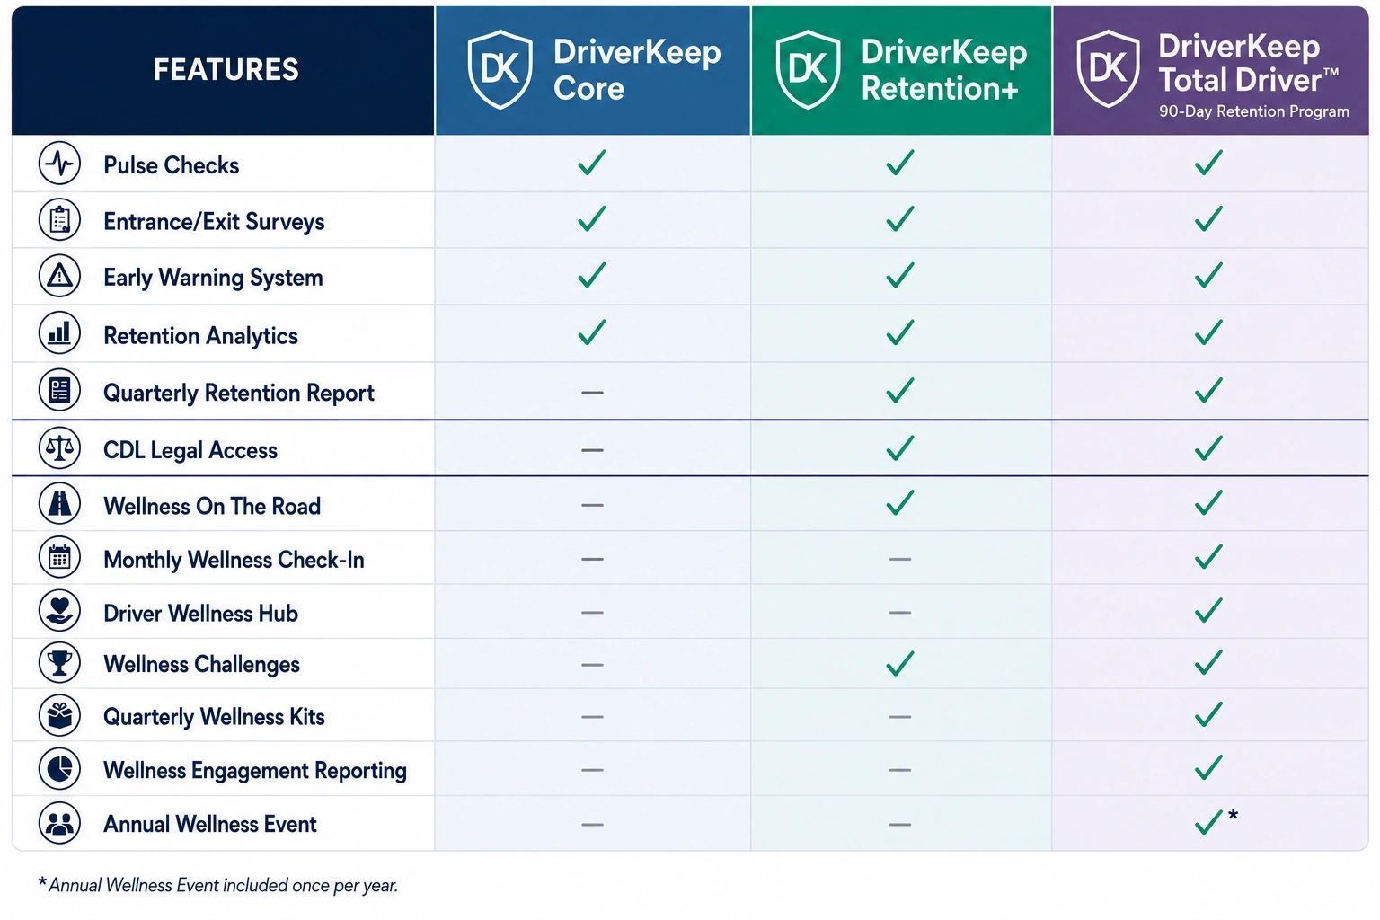This screenshot has width=1380, height=920.
Task: Click the Wellness On The Road icon
Action: (x=60, y=504)
